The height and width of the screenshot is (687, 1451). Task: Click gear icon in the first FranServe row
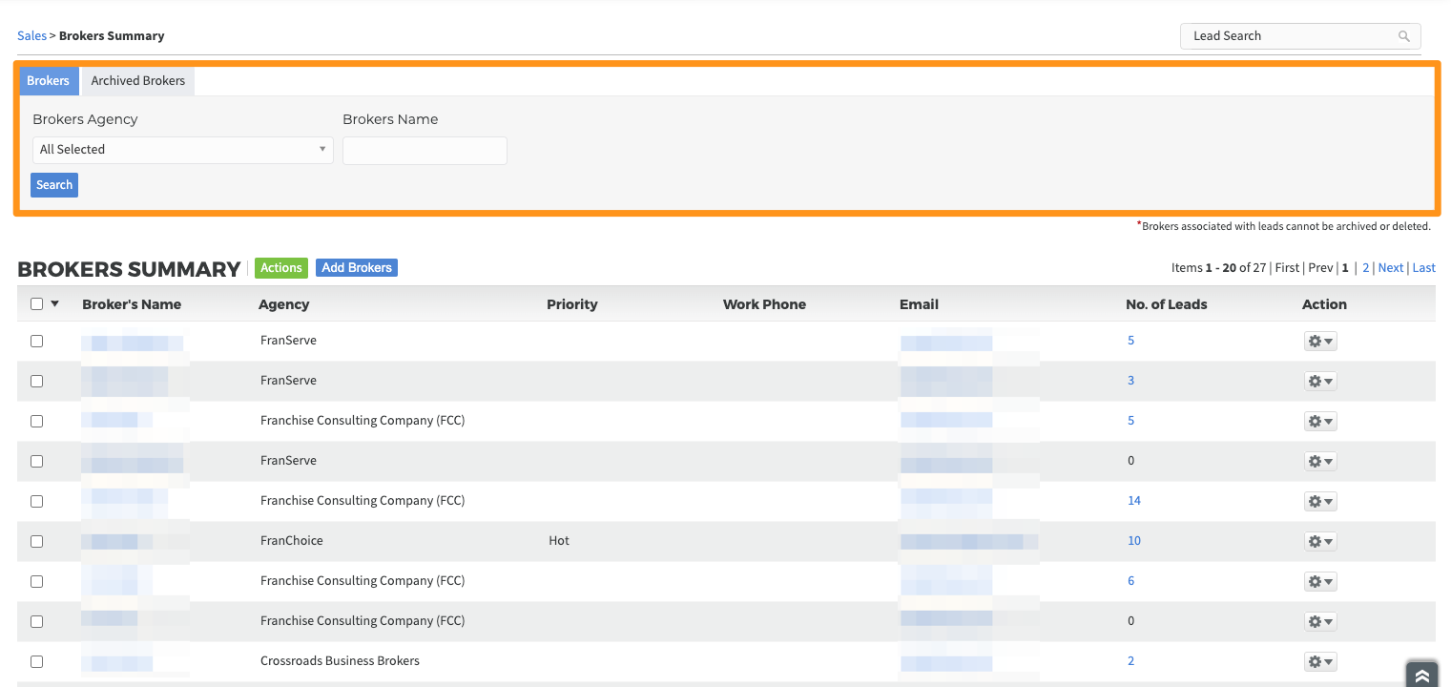1320,341
